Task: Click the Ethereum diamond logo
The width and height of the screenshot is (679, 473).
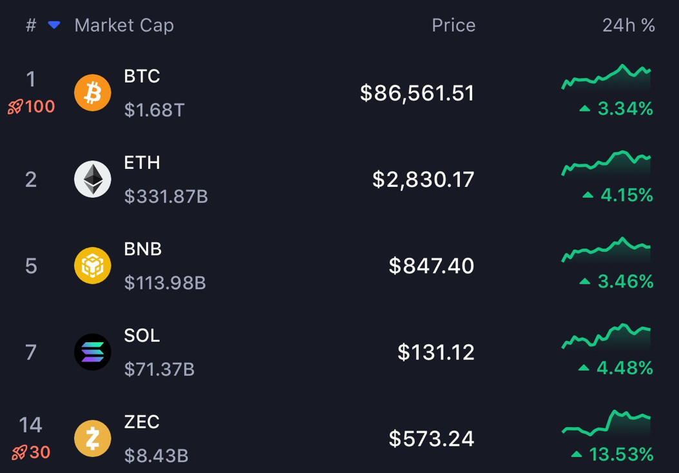Action: [93, 179]
